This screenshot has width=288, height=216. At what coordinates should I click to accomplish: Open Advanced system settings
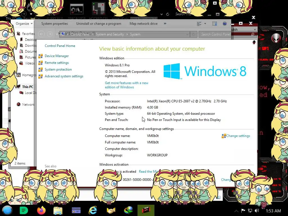[x=64, y=76]
